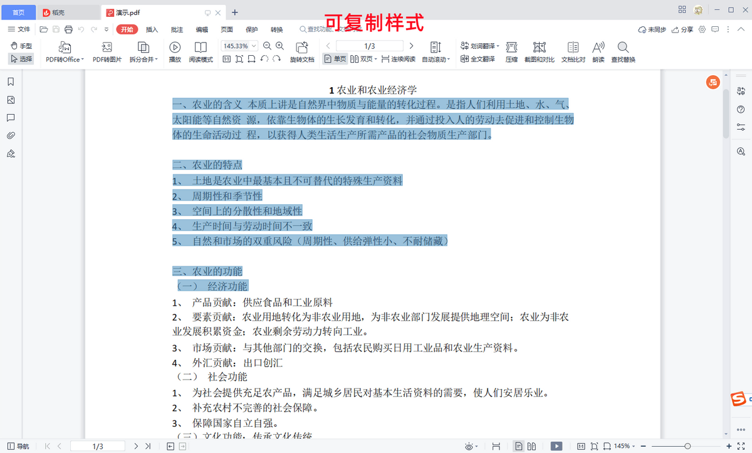This screenshot has height=453, width=752.
Task: Click the vertical scrollbar of the document
Action: 726,113
